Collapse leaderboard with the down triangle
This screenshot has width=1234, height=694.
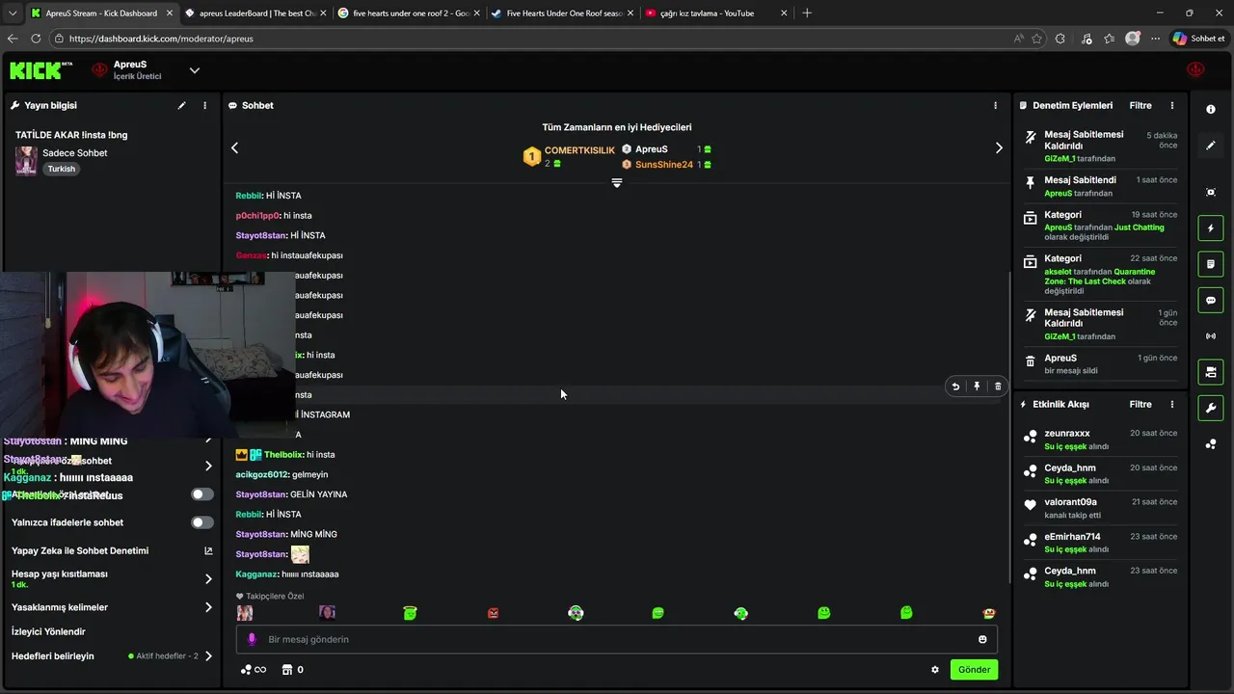click(617, 183)
